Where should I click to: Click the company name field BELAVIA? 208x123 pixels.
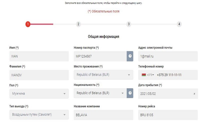(x=103, y=115)
